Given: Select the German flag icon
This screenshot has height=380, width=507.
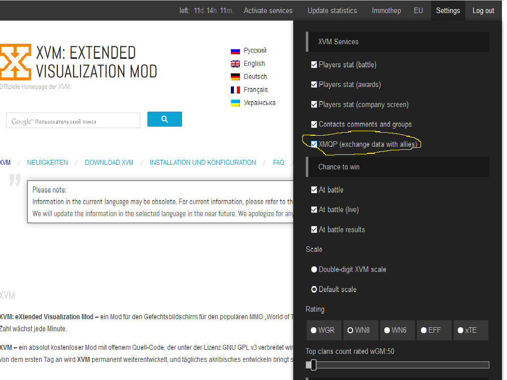Looking at the screenshot, I should click(x=235, y=77).
